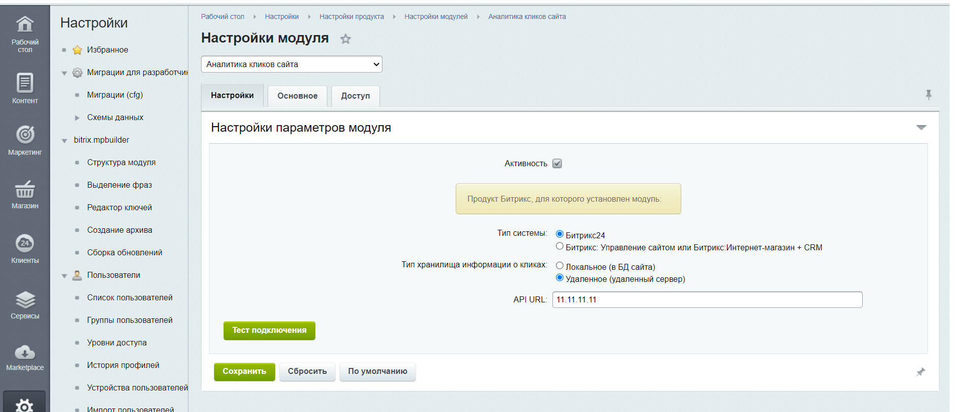Add page to favorites with star icon

click(x=345, y=39)
